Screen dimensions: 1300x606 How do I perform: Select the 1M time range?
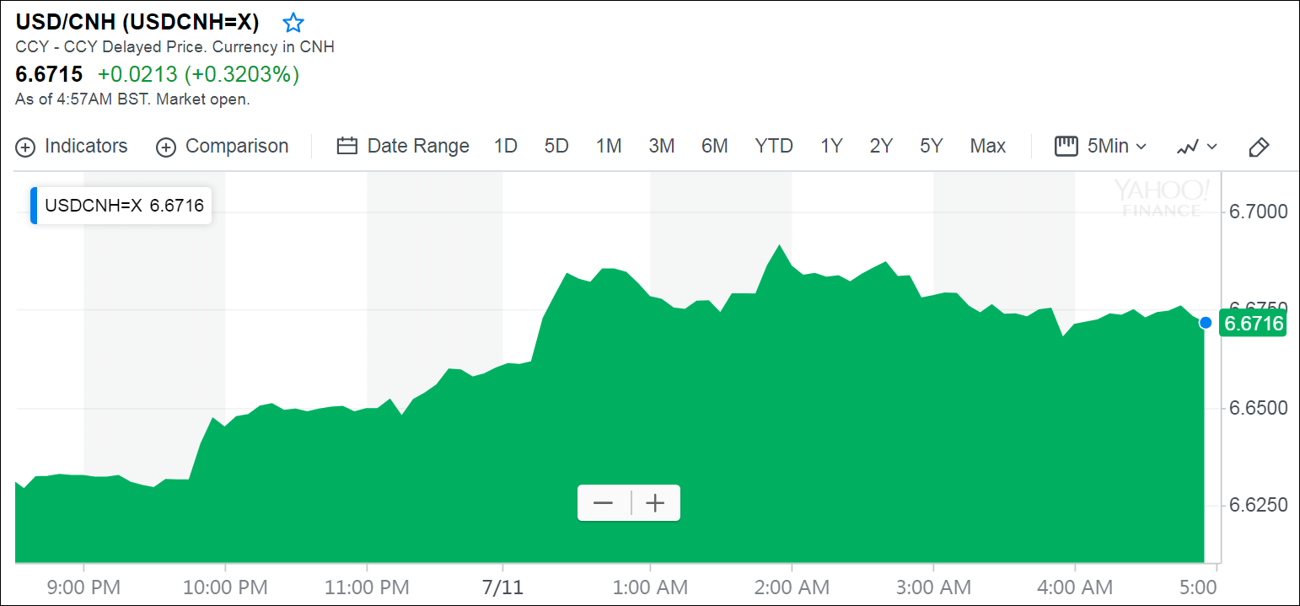609,146
